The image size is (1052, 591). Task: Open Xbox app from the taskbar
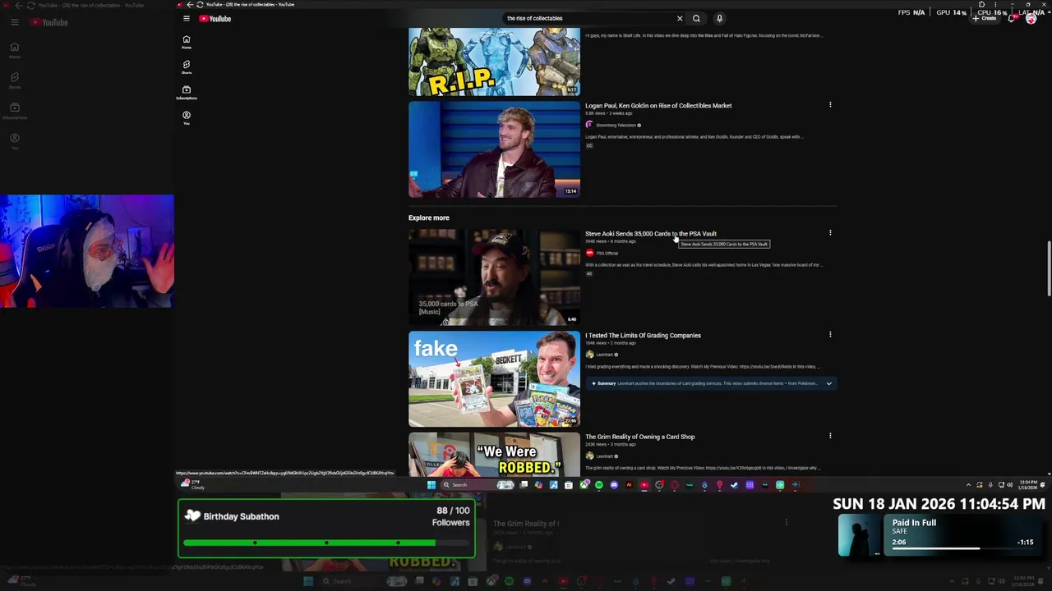(x=584, y=485)
